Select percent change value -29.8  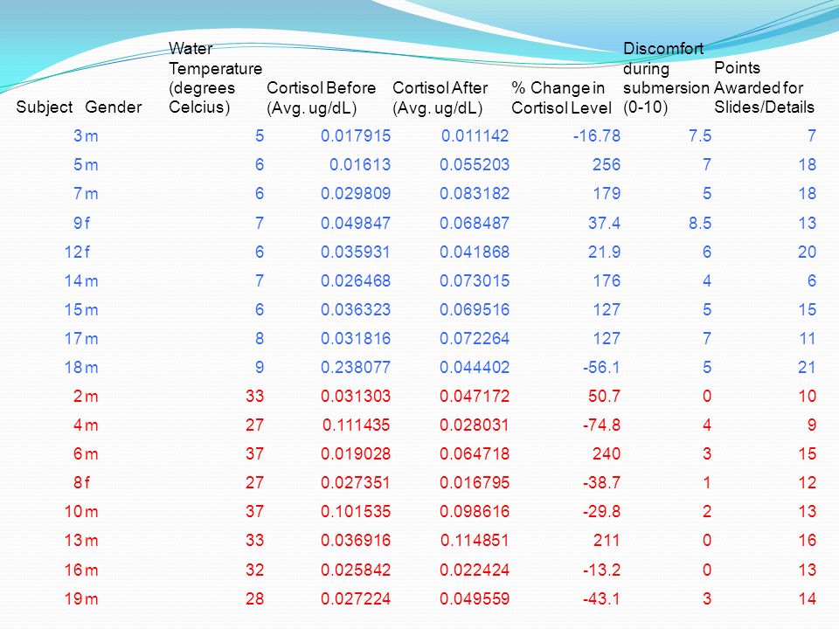click(601, 512)
